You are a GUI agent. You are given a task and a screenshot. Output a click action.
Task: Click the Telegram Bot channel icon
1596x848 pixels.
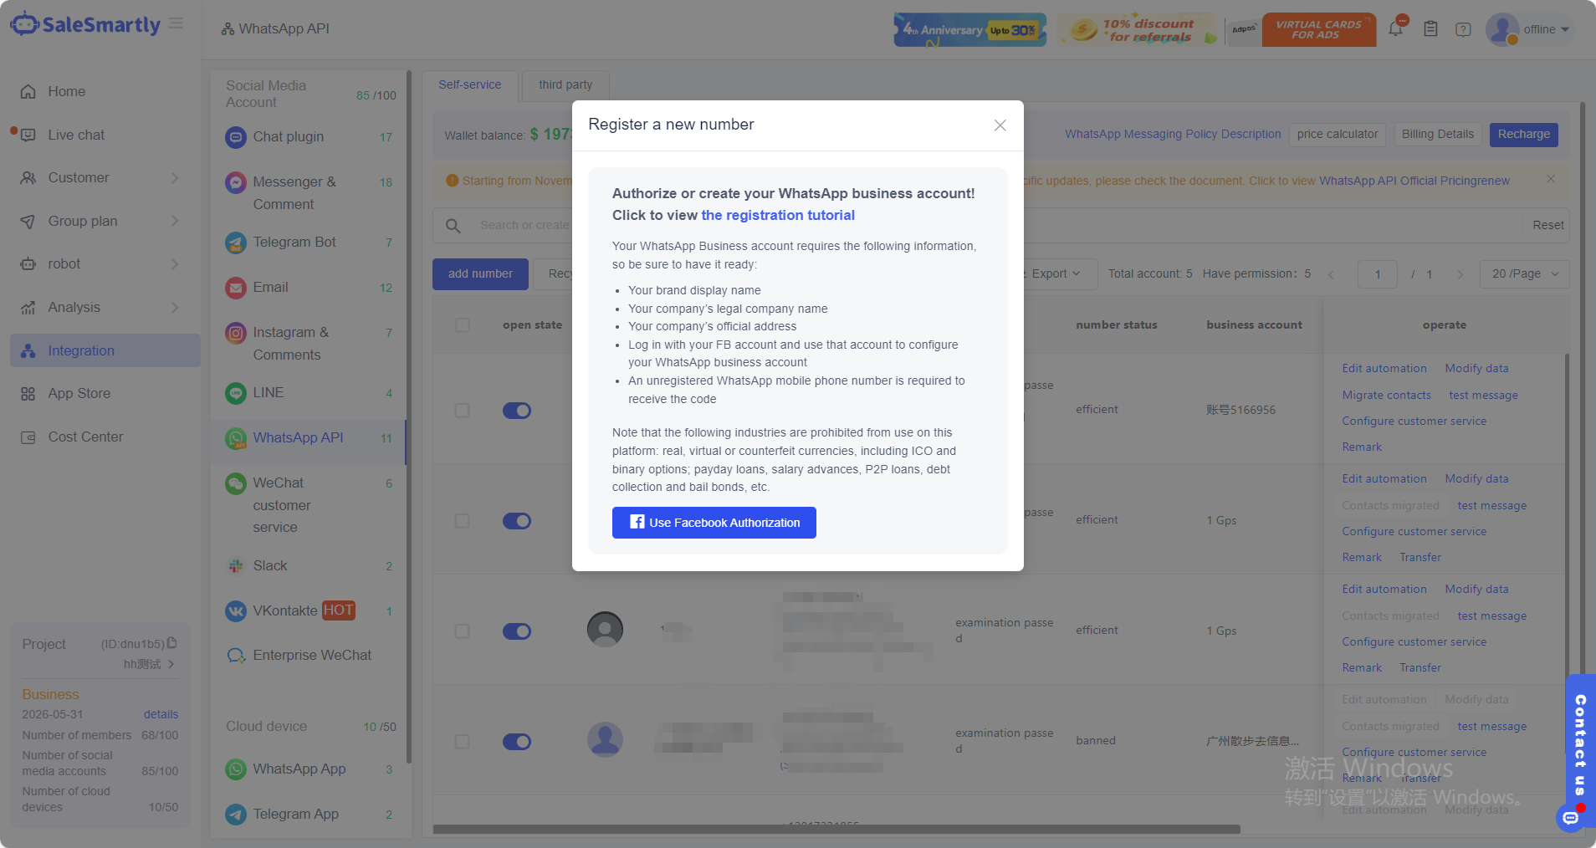[236, 243]
